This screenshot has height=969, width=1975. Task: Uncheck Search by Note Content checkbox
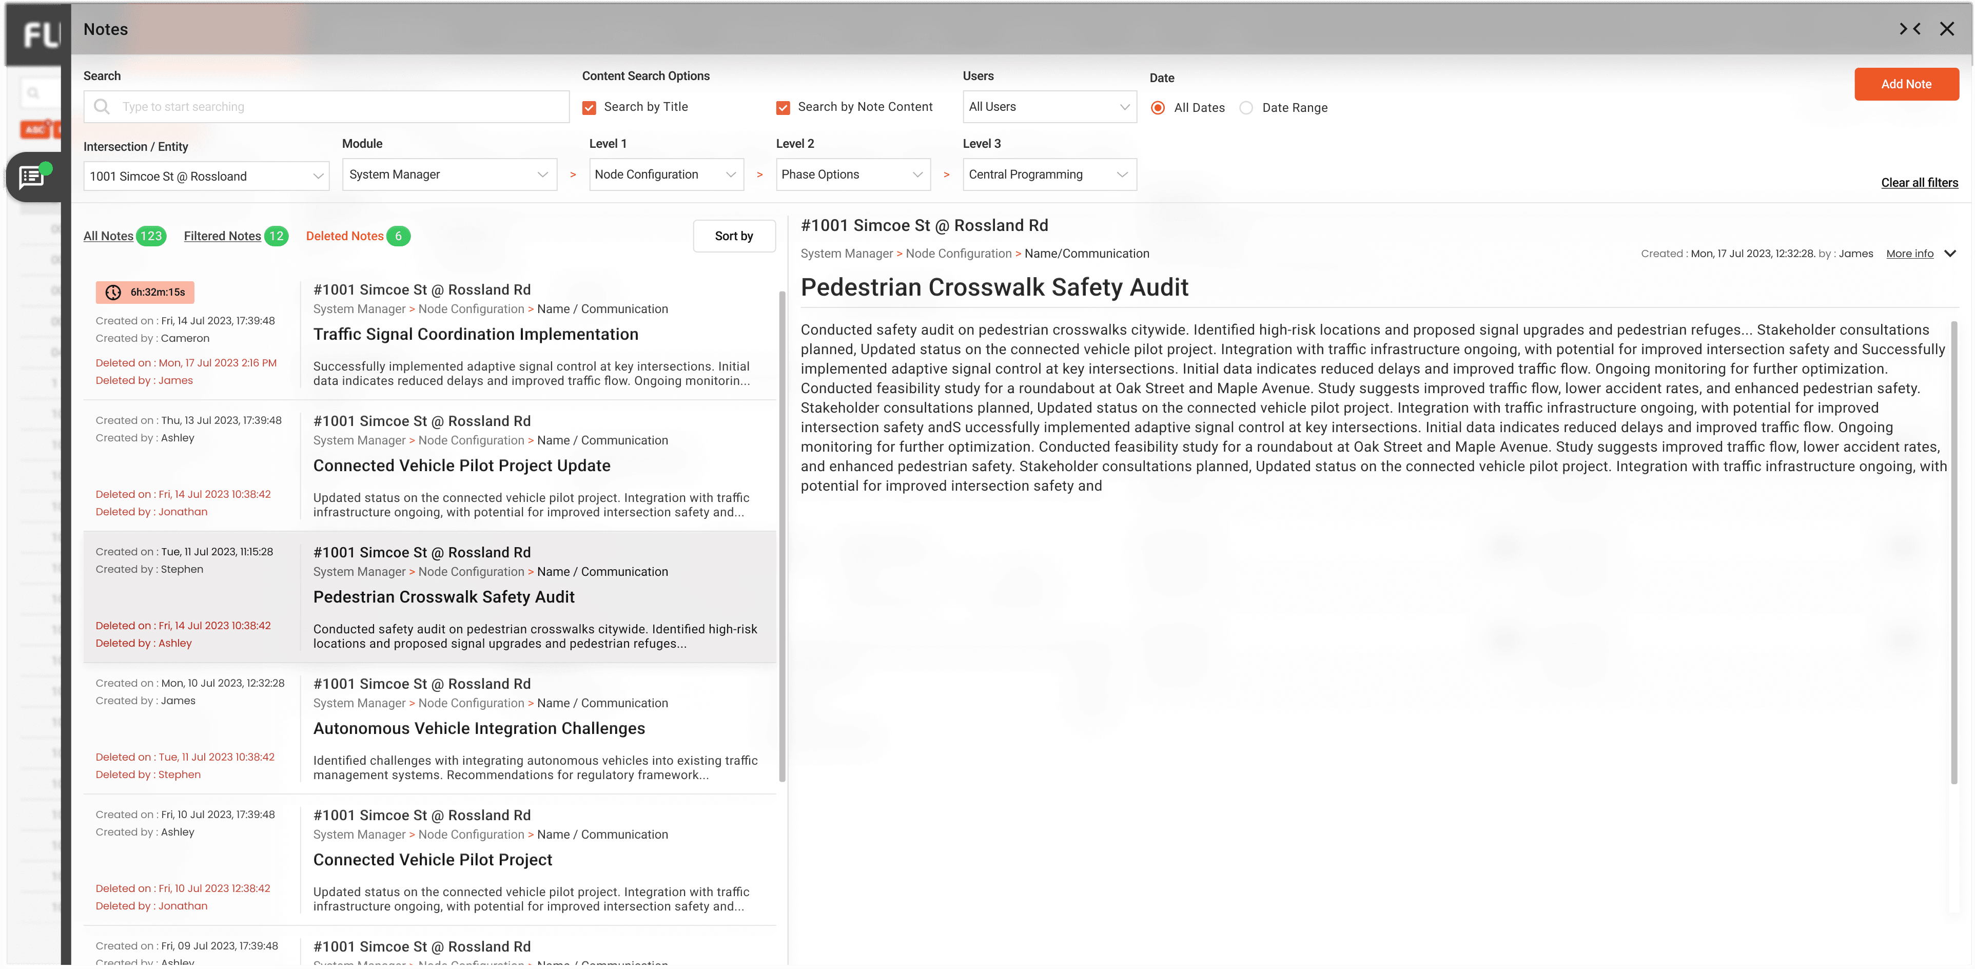[x=783, y=107]
